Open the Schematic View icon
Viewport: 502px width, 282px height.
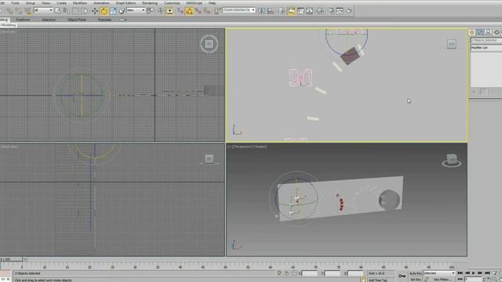(x=310, y=11)
